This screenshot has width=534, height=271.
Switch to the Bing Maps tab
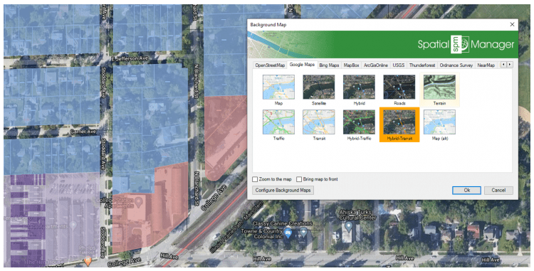pyautogui.click(x=329, y=65)
